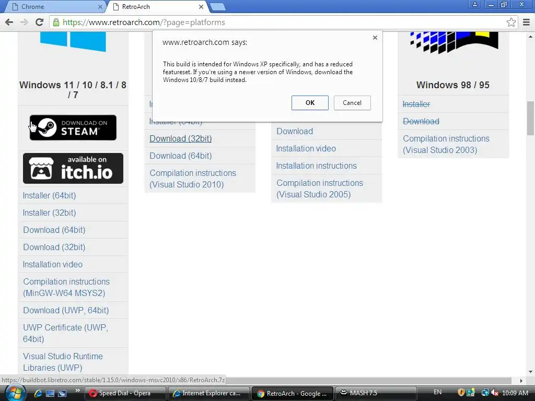Click the available on itch.io badge
Screen dimensions: 535x401
point(73,168)
